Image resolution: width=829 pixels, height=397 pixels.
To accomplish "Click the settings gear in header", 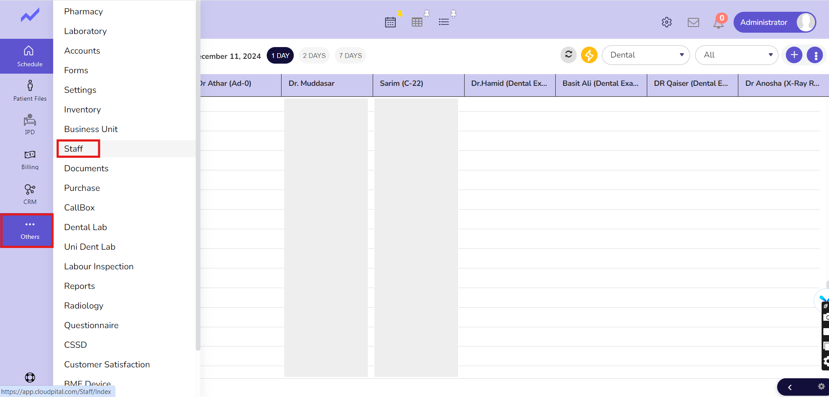I will pos(666,22).
